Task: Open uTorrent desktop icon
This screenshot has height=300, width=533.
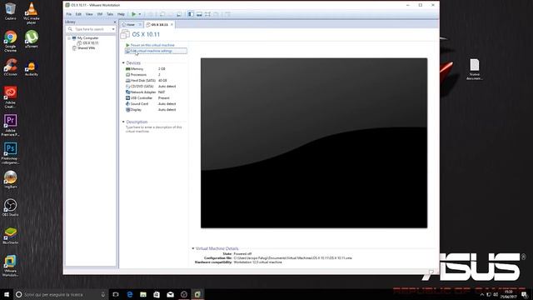Action: tap(32, 39)
